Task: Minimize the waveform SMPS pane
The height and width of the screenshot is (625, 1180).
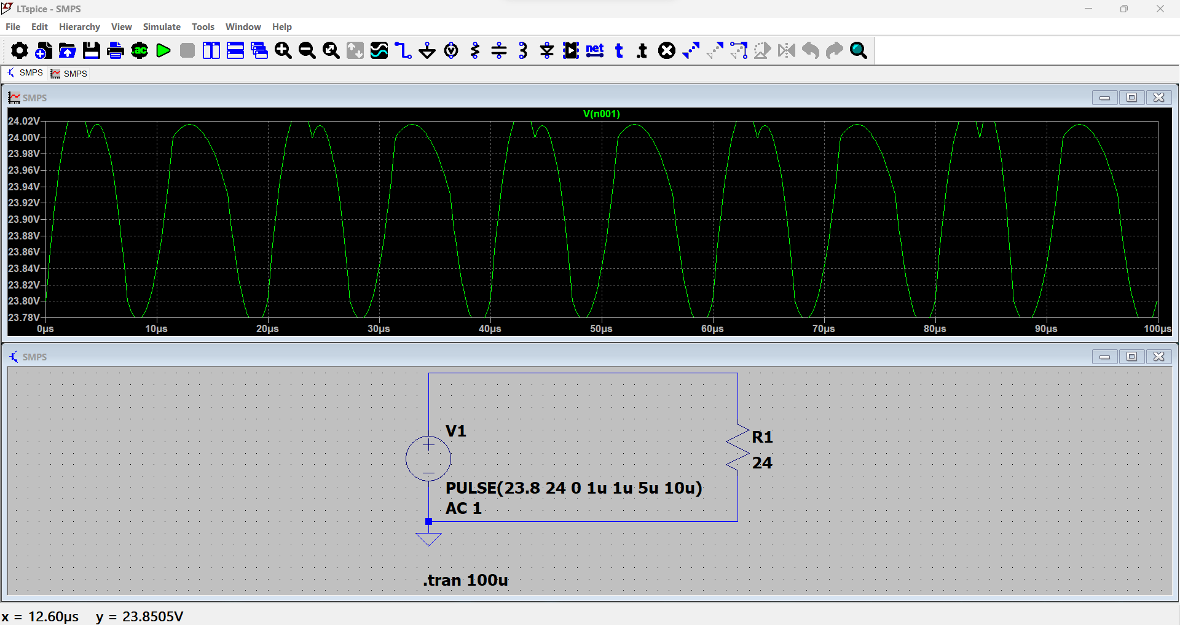Action: tap(1104, 98)
